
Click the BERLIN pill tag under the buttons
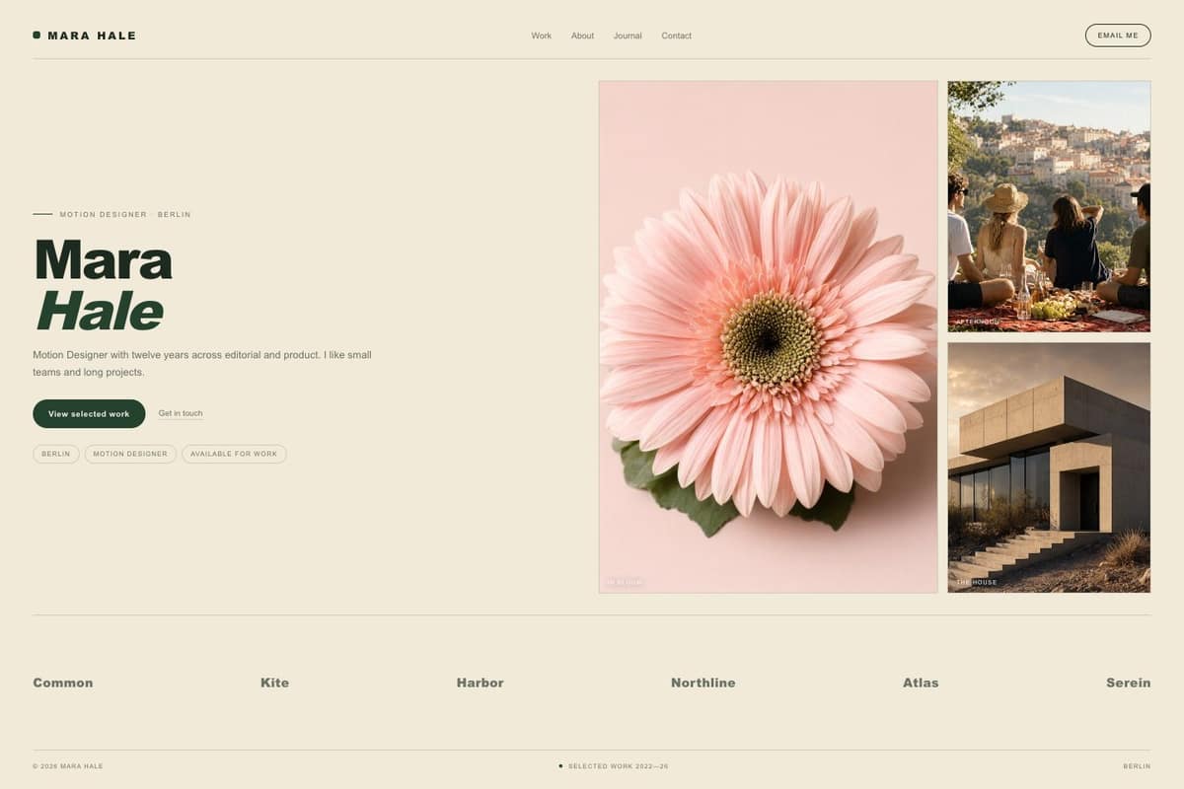pos(56,454)
